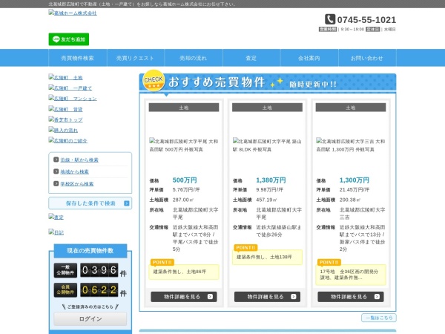Click the POINT tag on 建築条件無し、土地138坪

[245, 248]
